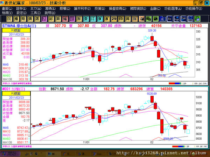
Task: Click the Home toolbar button
Action: (190, 19)
